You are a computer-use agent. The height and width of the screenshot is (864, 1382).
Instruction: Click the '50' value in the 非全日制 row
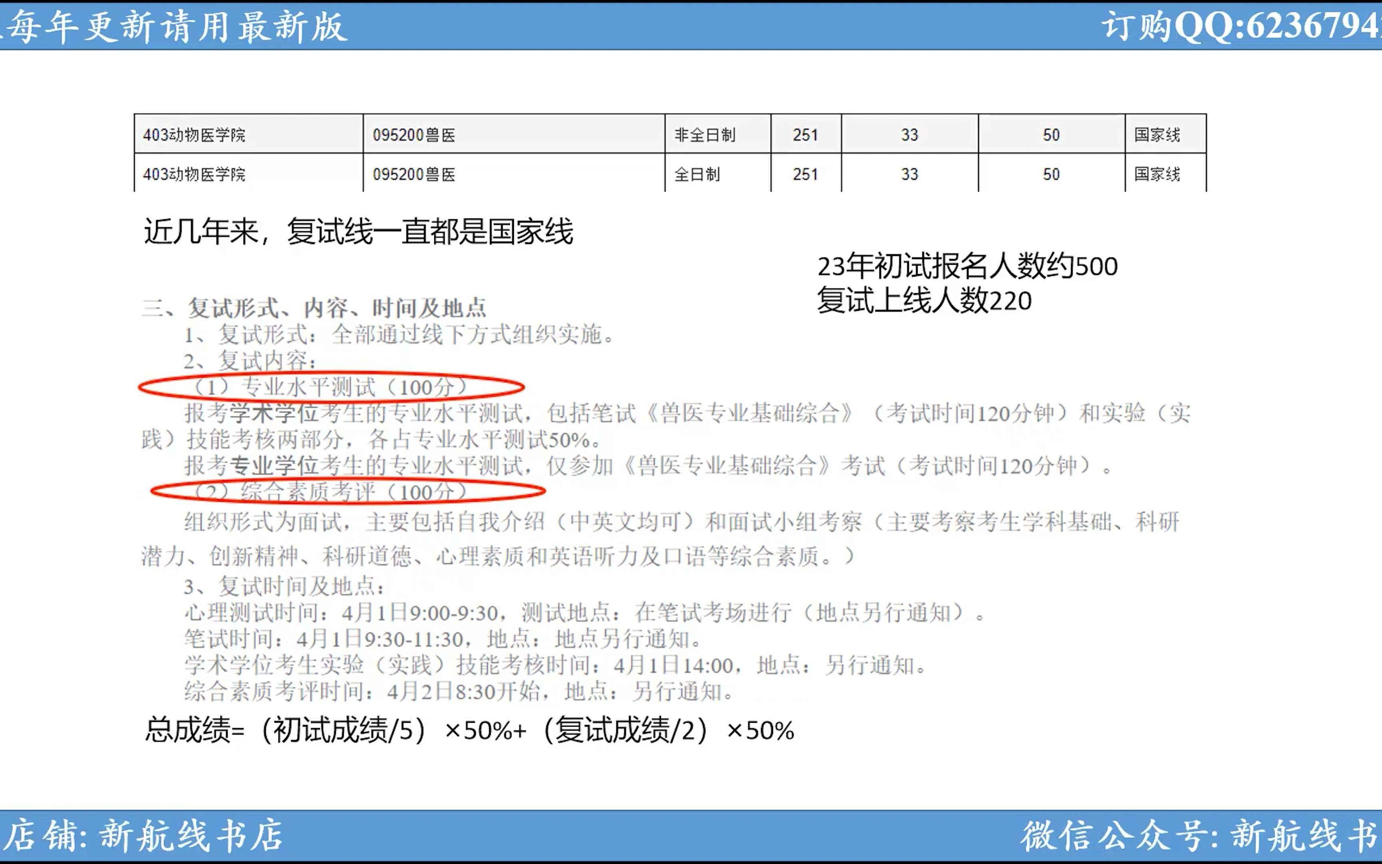click(1051, 135)
